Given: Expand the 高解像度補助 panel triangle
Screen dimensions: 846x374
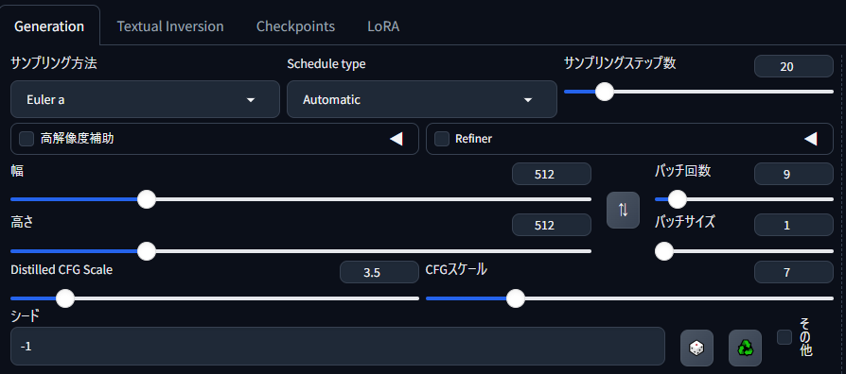Looking at the screenshot, I should [x=396, y=139].
